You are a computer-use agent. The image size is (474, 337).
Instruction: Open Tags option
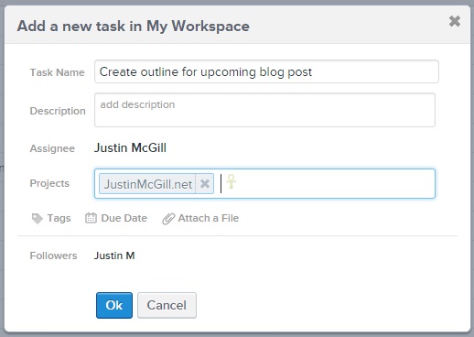click(x=59, y=218)
